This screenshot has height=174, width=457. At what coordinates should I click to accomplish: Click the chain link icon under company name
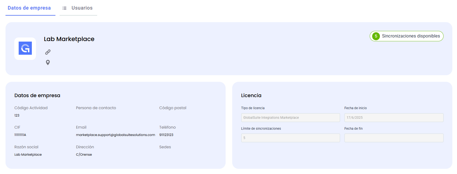pos(48,52)
